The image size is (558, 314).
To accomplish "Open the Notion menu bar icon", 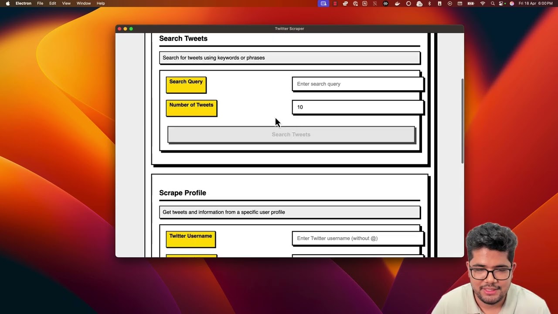I will coord(365,3).
